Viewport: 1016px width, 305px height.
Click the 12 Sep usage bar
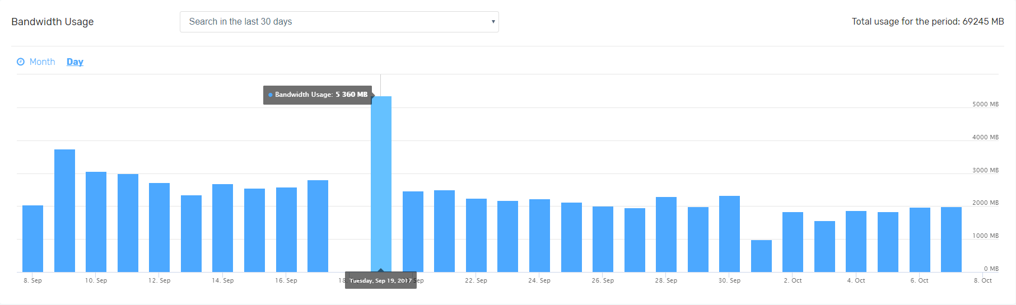[159, 228]
